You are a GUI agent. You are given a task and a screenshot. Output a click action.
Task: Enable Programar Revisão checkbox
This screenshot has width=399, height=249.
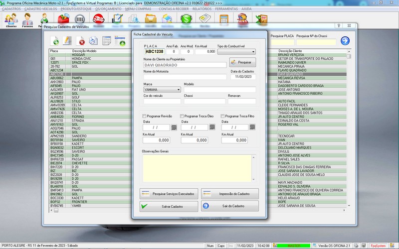click(144, 116)
